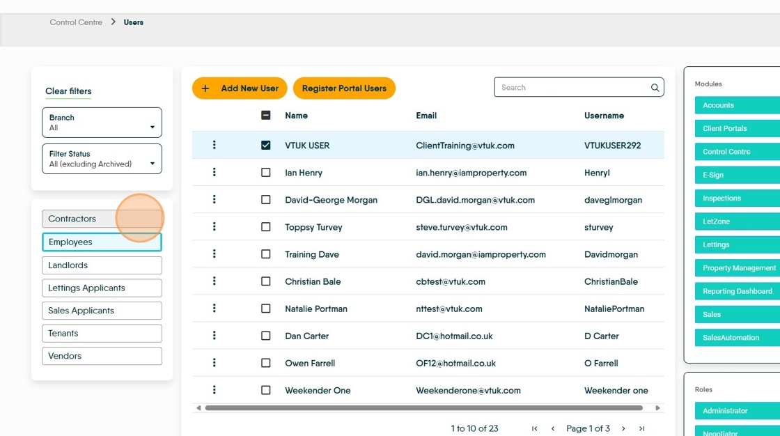The image size is (780, 436).
Task: Toggle the select-all header checkbox
Action: point(265,116)
